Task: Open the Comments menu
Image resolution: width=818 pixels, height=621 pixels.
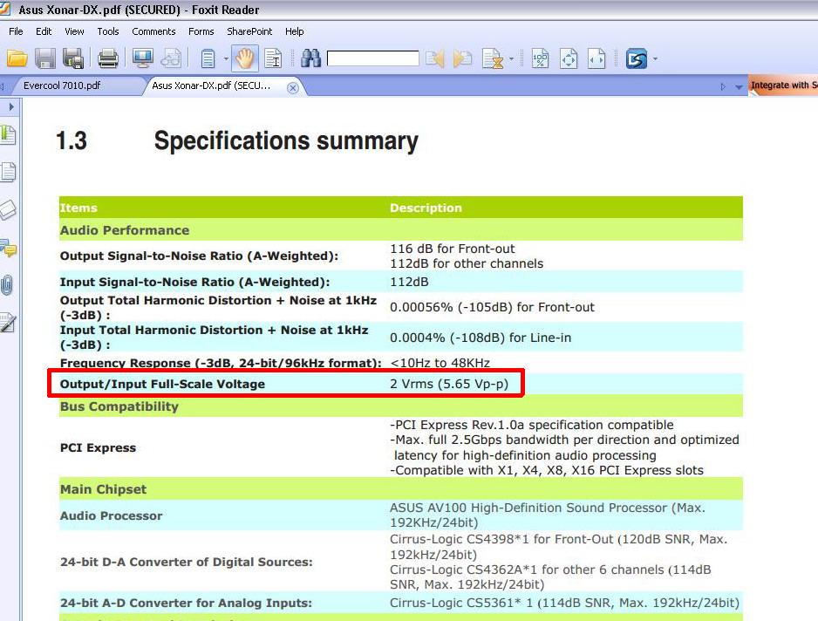Action: coord(153,31)
